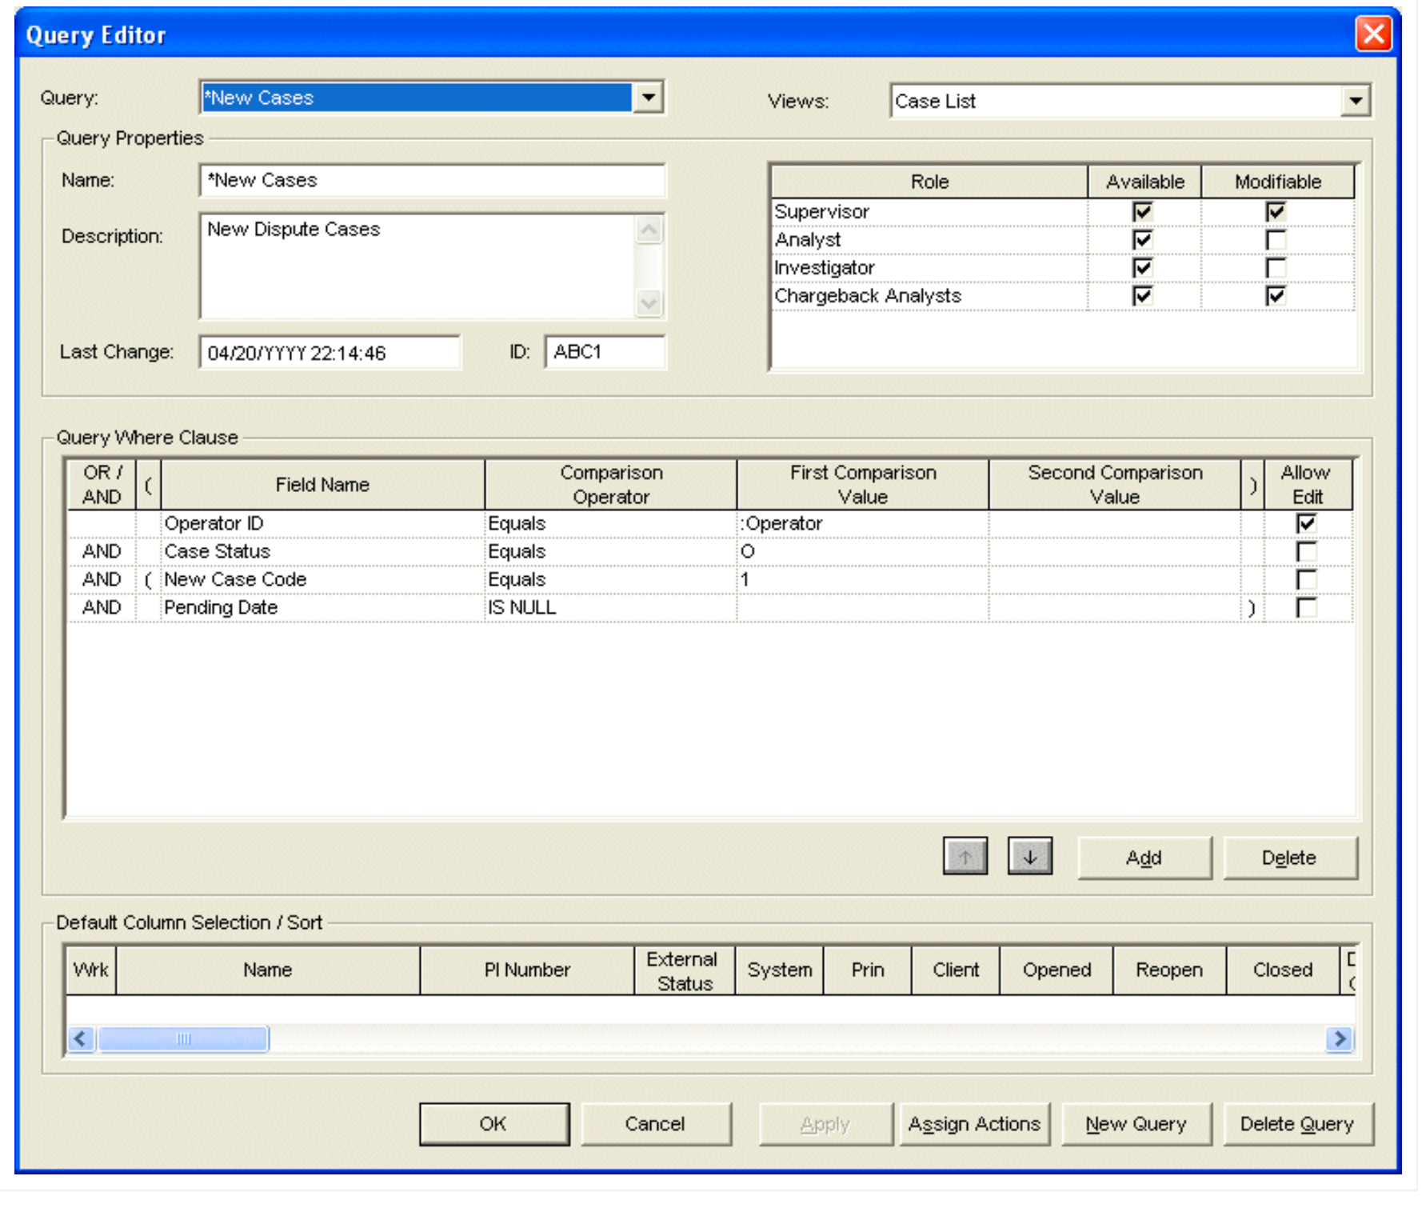Click the Delete Query button
The image size is (1422, 1232).
click(1297, 1123)
